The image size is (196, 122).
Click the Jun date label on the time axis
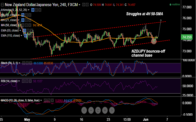coord(146,120)
